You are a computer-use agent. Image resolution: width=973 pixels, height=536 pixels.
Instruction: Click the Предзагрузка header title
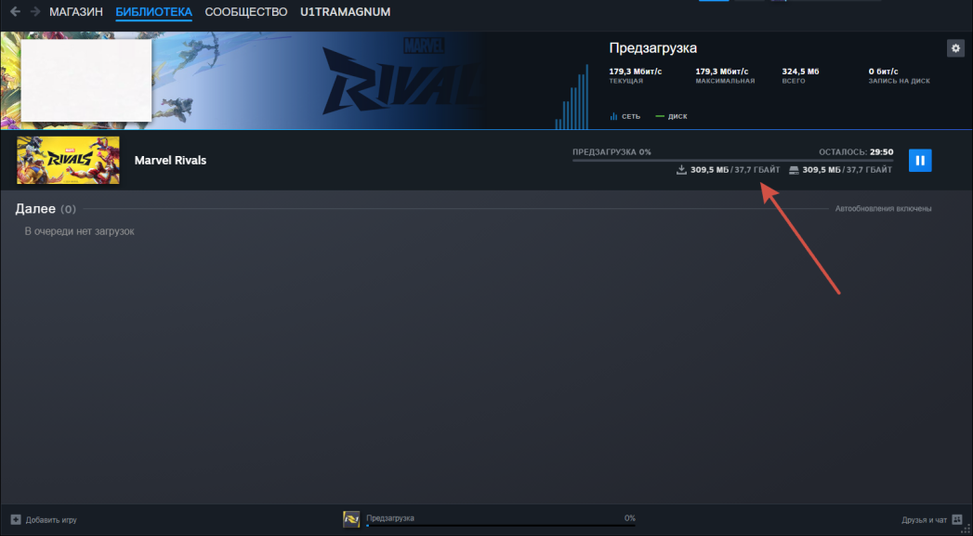click(652, 47)
